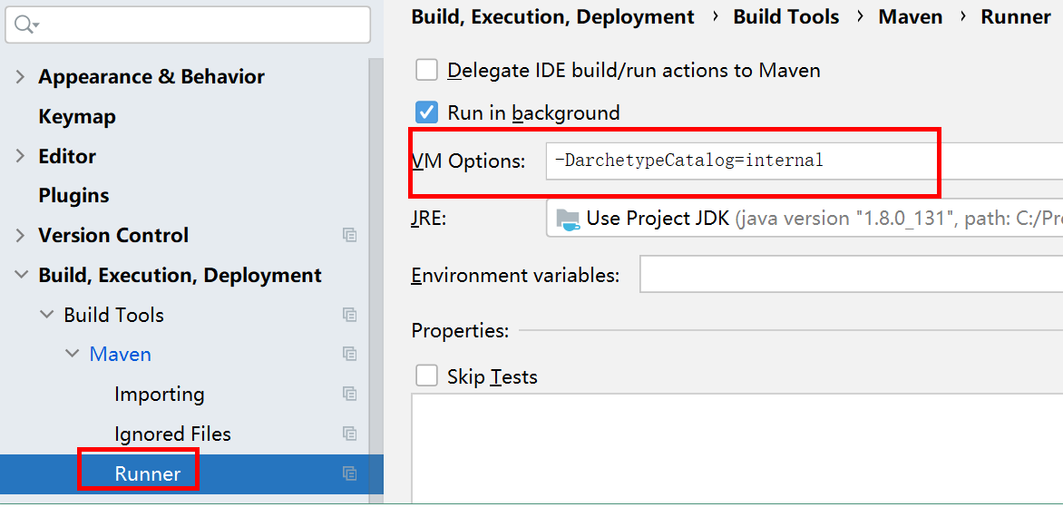Uncheck Run in background option
The width and height of the screenshot is (1063, 517).
(x=426, y=112)
